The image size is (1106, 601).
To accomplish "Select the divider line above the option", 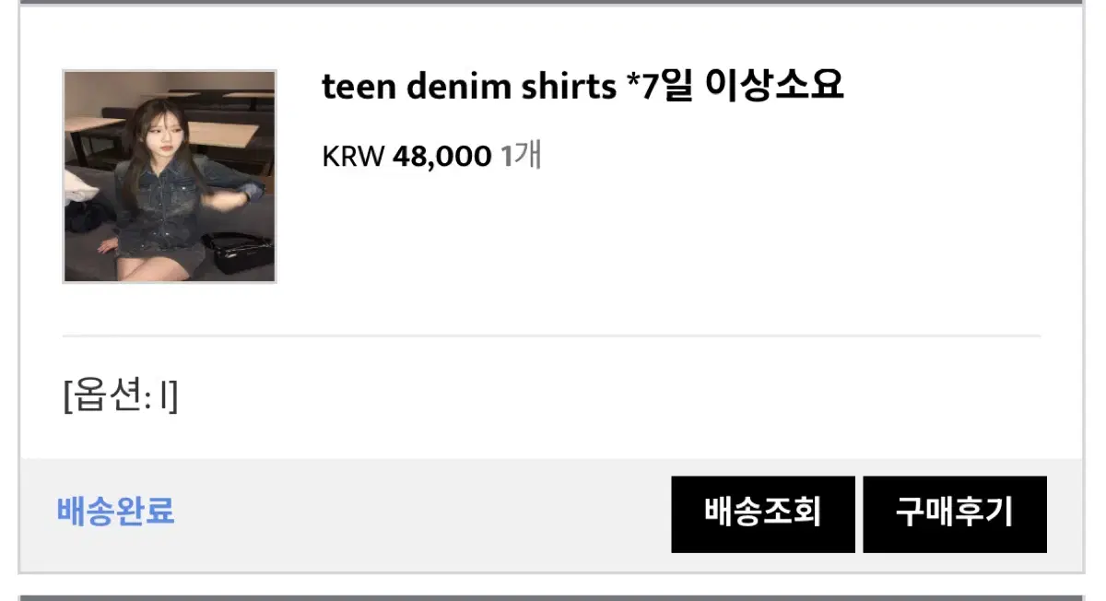I will tap(551, 336).
